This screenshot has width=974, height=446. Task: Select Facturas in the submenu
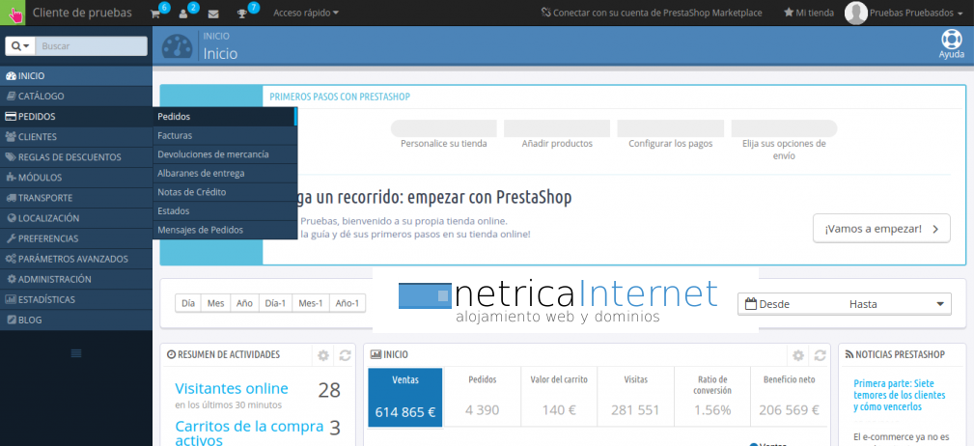[x=225, y=135]
